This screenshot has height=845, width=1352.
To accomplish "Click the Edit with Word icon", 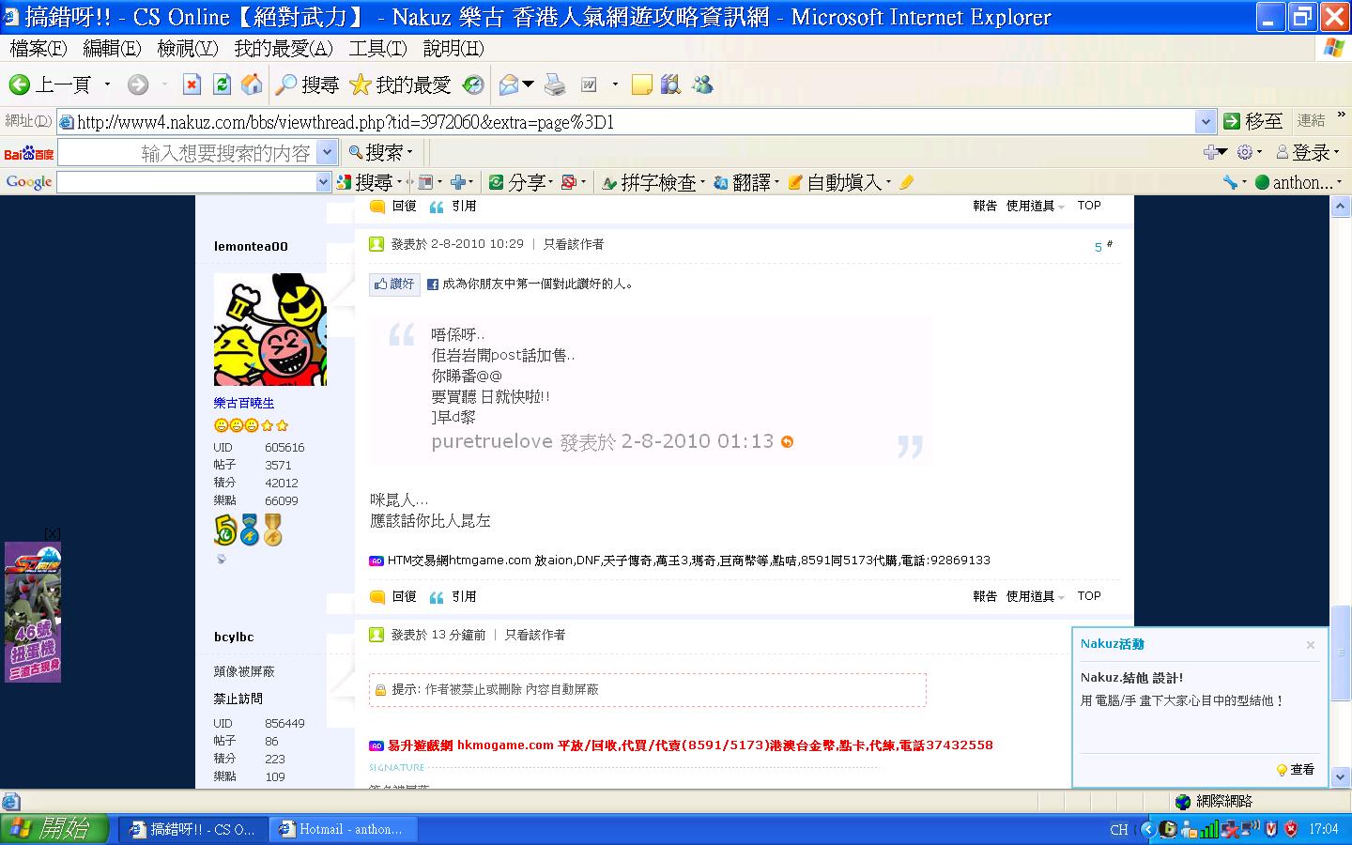I will [590, 85].
